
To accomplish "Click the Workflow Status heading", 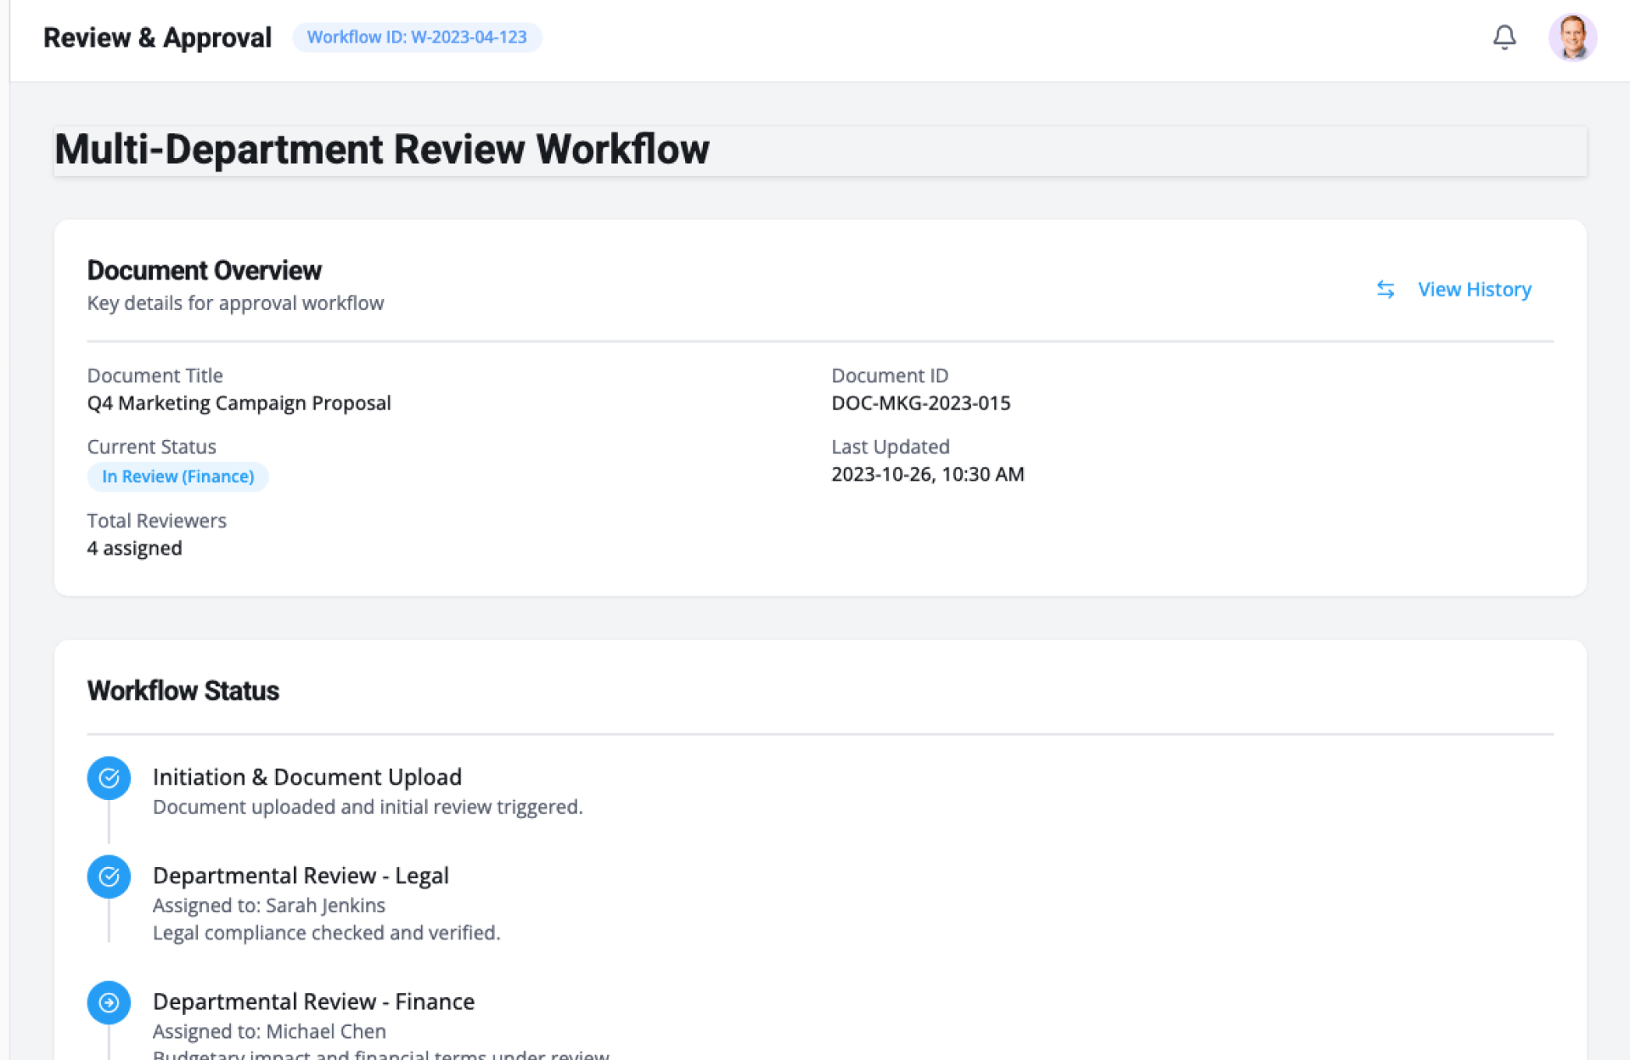I will coord(183,691).
